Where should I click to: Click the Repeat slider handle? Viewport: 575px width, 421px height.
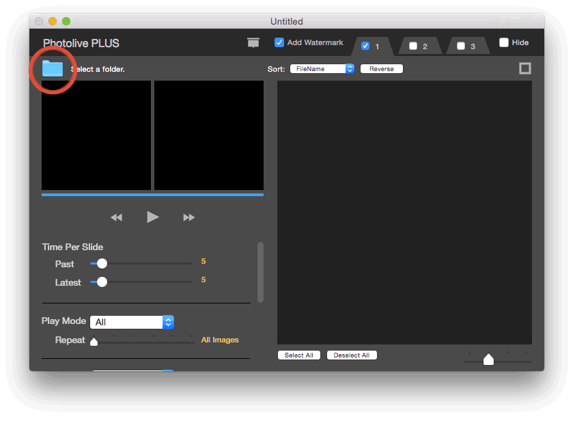94,341
